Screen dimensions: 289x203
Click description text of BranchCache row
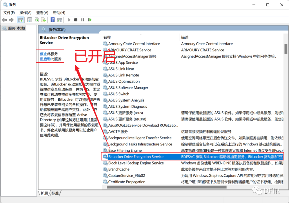(x=218, y=169)
